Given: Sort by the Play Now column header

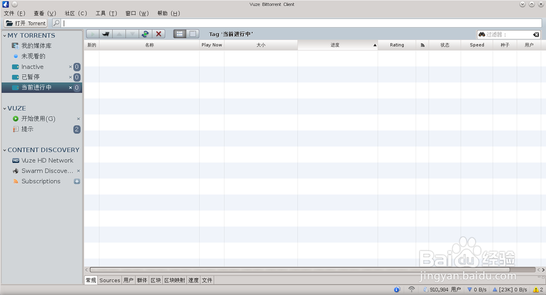Looking at the screenshot, I should (x=212, y=45).
